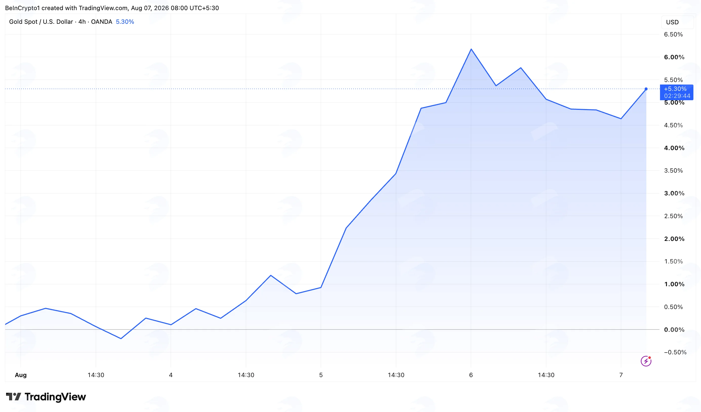
Task: Select the date 7 axis label
Action: coord(621,375)
